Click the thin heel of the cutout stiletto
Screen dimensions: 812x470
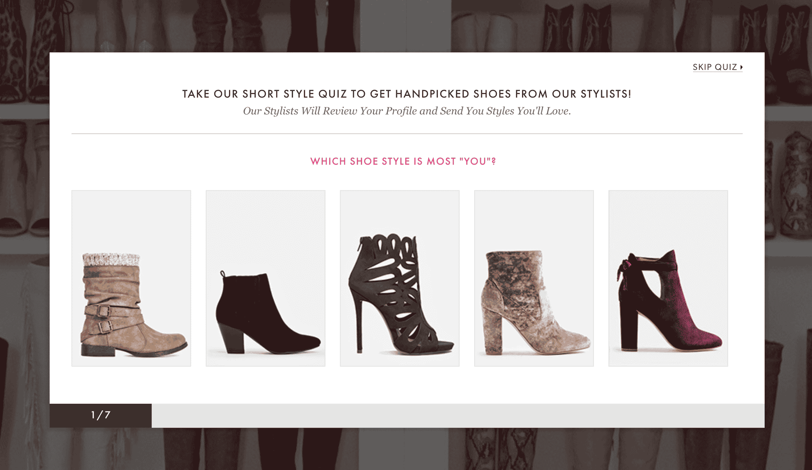tap(359, 325)
